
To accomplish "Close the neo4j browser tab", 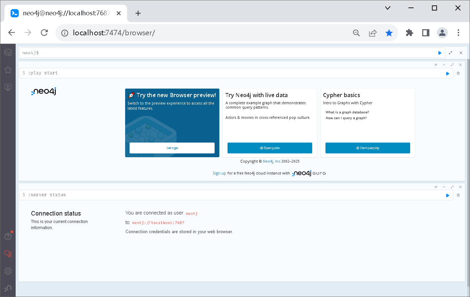I will pyautogui.click(x=119, y=13).
